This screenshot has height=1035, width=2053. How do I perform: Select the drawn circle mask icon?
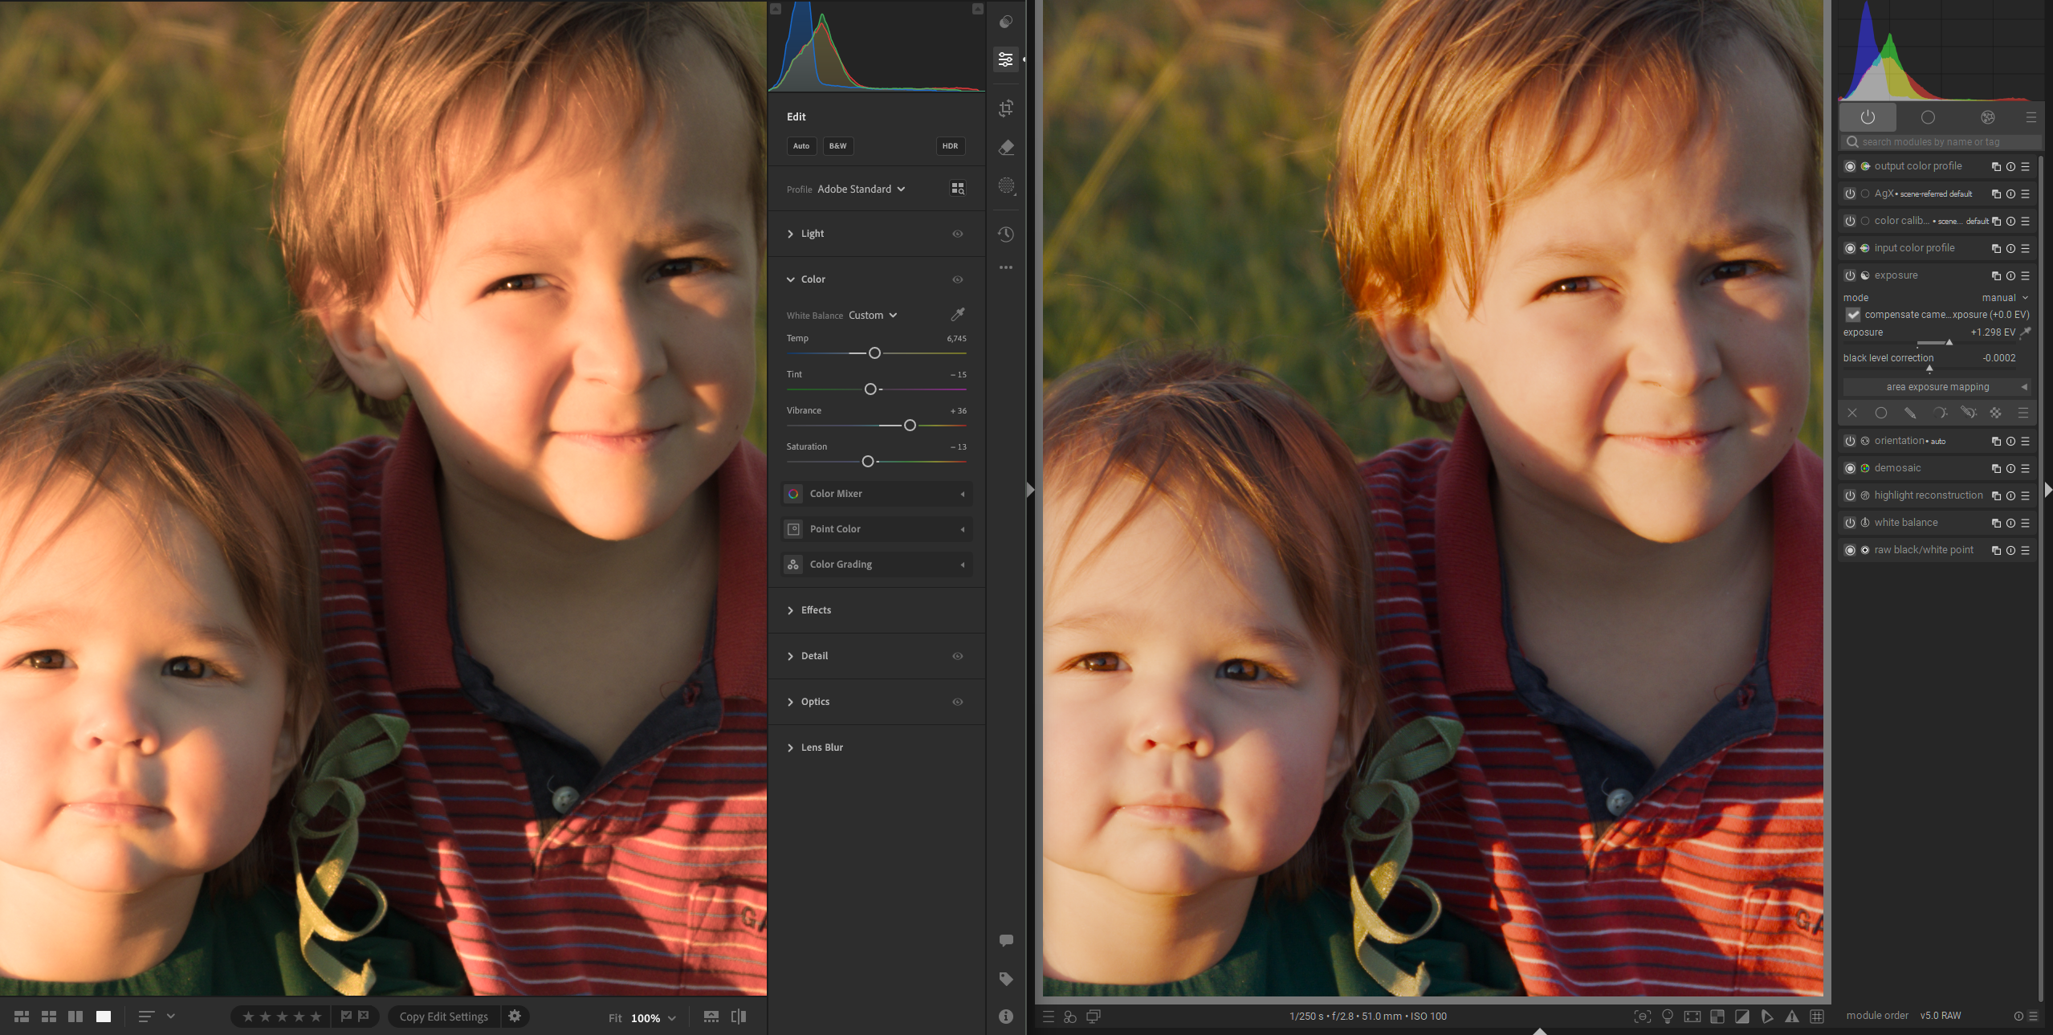(x=1880, y=413)
